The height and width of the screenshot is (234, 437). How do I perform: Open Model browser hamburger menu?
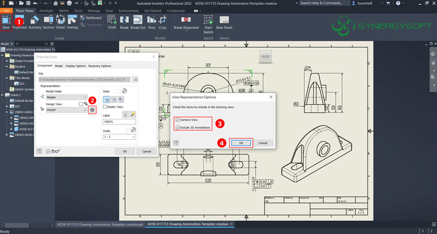[52, 44]
